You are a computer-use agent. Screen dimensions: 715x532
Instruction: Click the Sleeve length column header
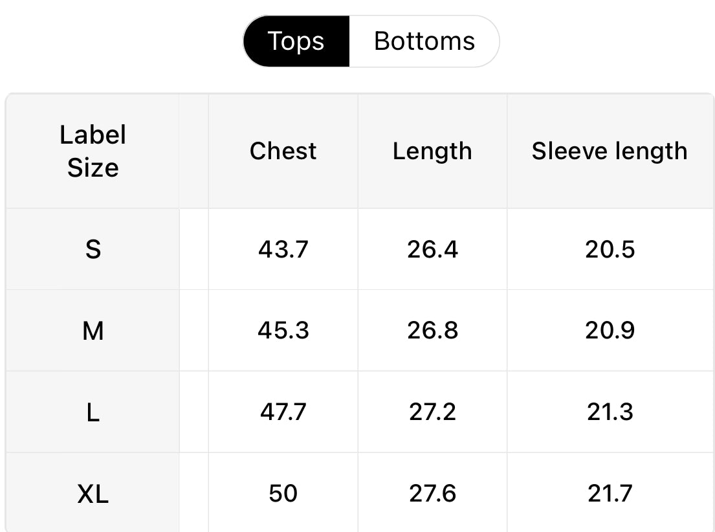click(610, 151)
